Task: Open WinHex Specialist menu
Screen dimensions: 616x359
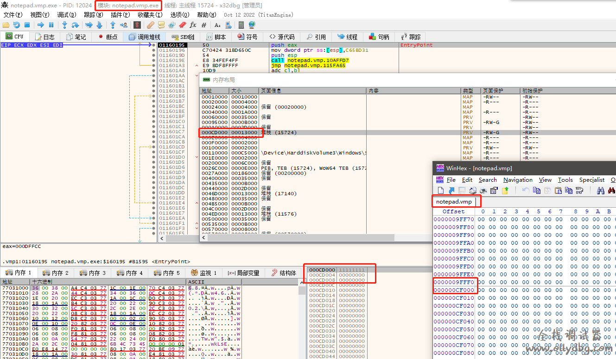Action: (592, 180)
